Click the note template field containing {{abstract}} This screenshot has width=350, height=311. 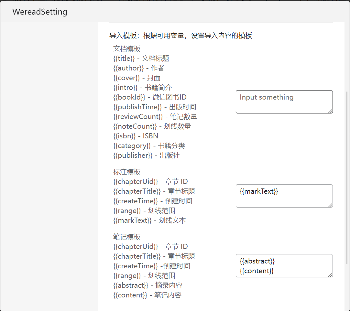(284, 266)
